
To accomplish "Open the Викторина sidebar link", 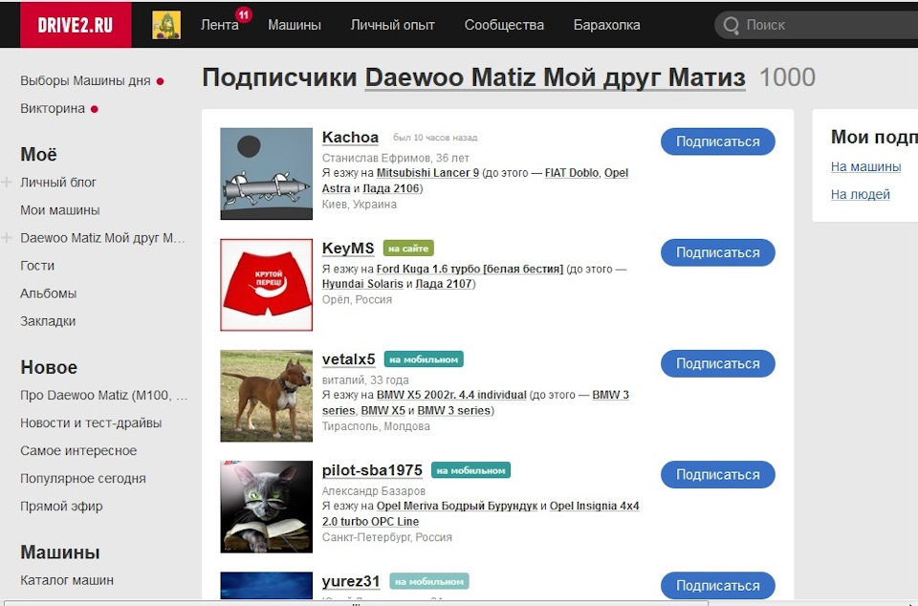I will (x=53, y=109).
